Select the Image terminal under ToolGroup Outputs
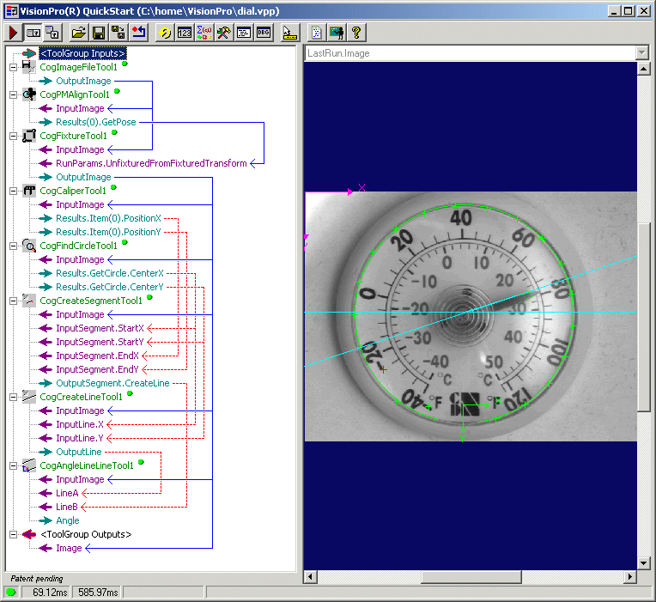The image size is (656, 602). [69, 548]
